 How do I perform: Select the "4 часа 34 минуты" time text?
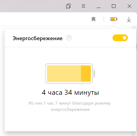pyautogui.click(x=70, y=93)
